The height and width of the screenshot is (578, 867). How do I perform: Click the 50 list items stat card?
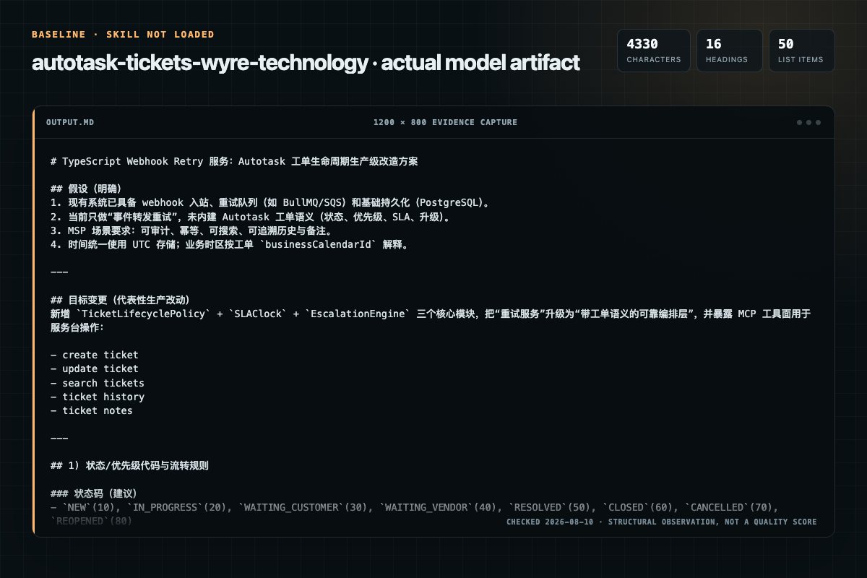click(801, 51)
